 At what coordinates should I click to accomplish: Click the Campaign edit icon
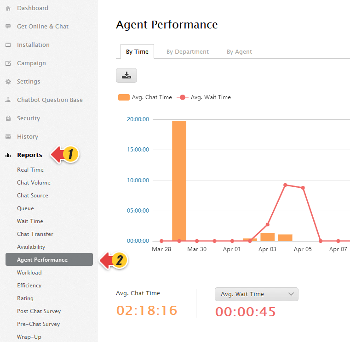click(8, 63)
